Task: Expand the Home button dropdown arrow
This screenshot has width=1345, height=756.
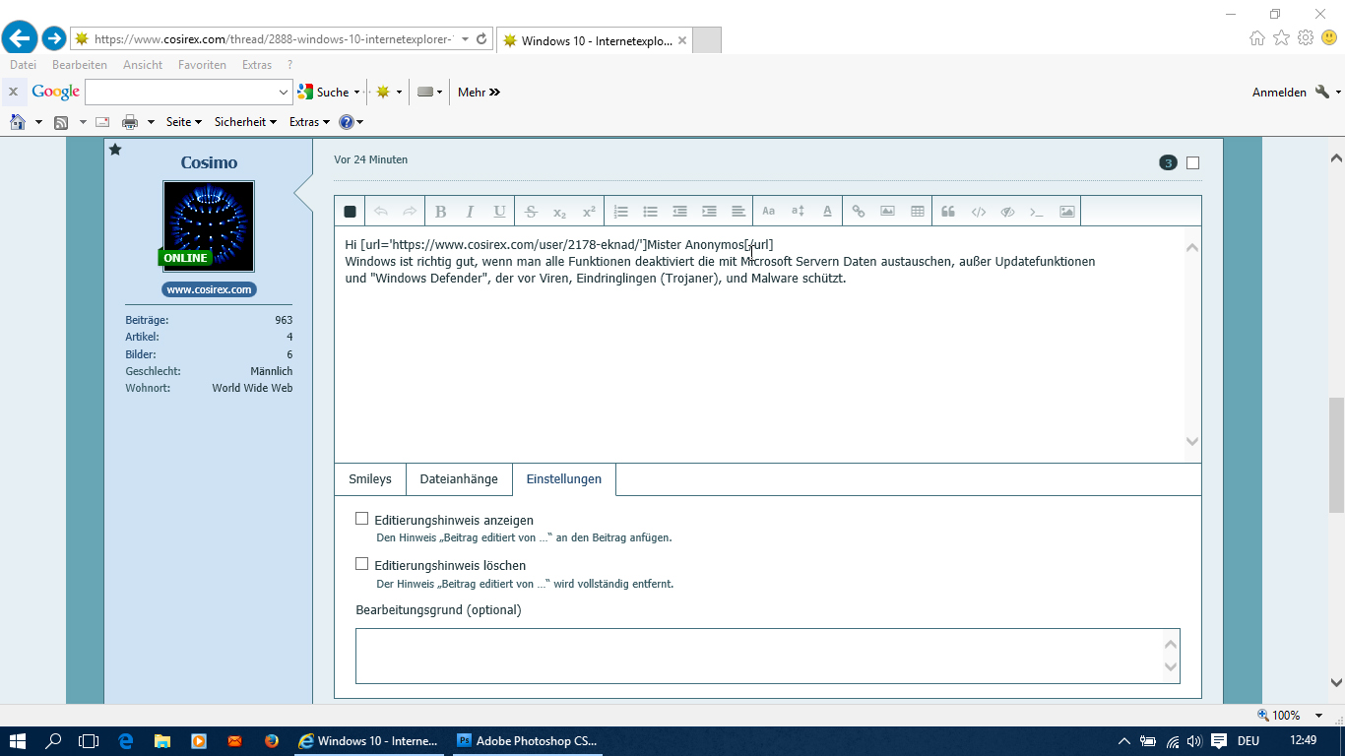Action: (38, 122)
